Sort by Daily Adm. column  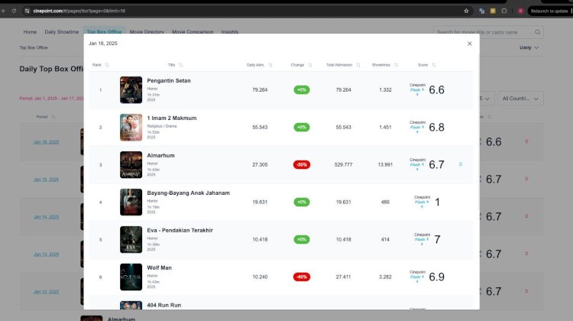coord(270,65)
